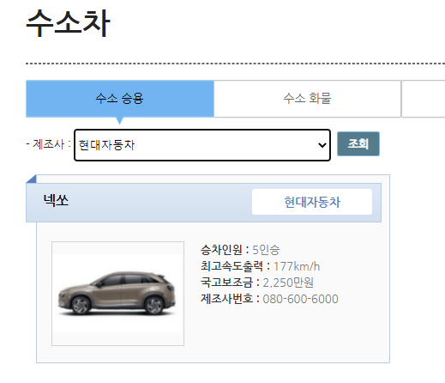Click the 제조사번호 080-600-6000 phone number
This screenshot has width=445, height=383.
click(x=300, y=299)
